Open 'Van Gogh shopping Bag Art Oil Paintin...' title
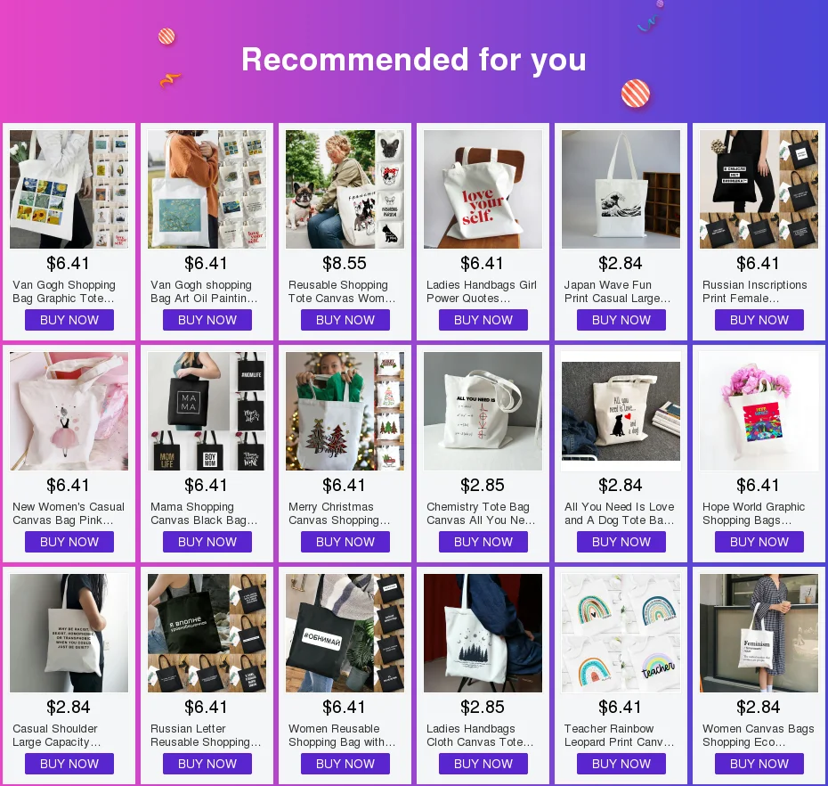The width and height of the screenshot is (828, 786). [205, 291]
